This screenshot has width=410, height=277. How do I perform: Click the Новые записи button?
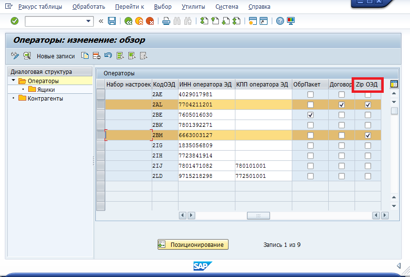pos(56,56)
